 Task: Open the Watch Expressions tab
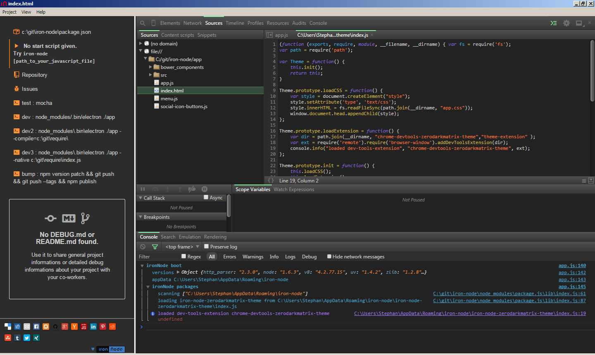[294, 189]
